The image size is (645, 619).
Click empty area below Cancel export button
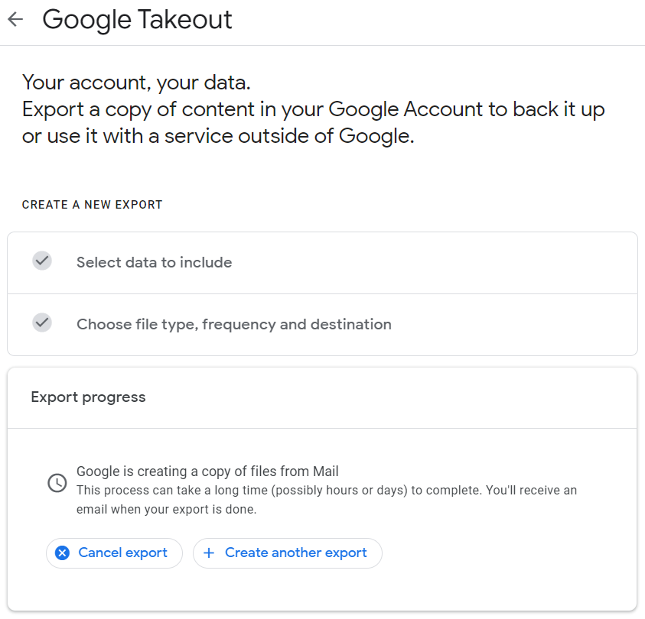[x=114, y=589]
